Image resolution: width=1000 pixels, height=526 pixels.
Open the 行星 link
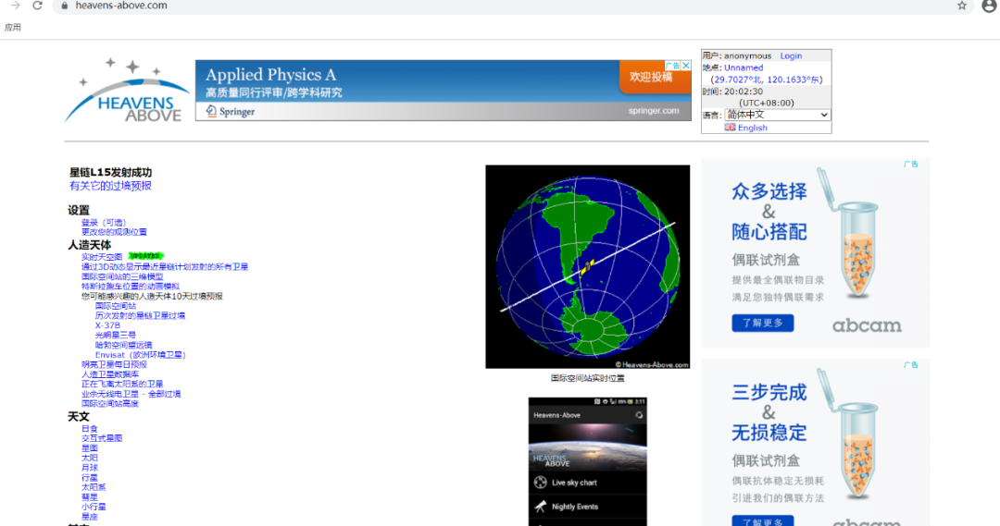point(89,478)
